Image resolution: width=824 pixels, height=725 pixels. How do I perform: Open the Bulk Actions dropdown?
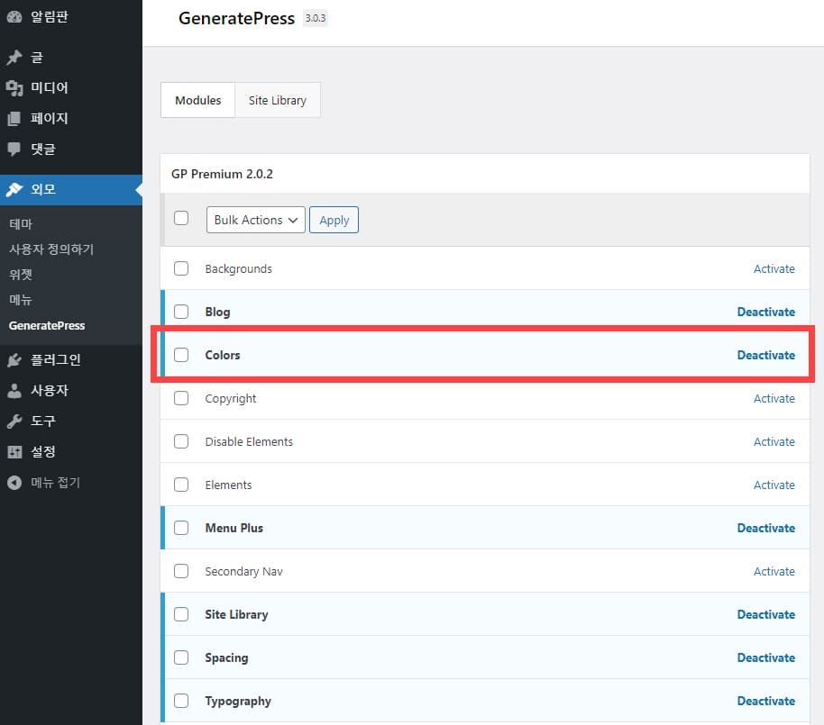tap(255, 219)
